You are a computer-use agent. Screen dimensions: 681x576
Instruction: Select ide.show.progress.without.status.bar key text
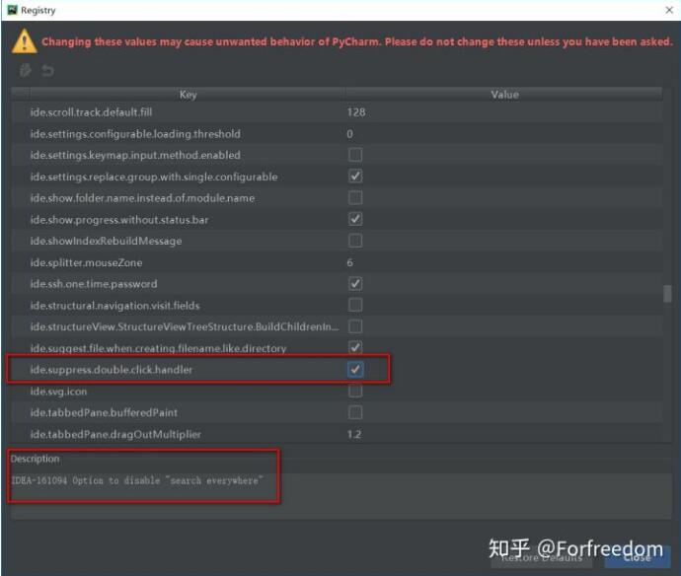click(x=119, y=220)
